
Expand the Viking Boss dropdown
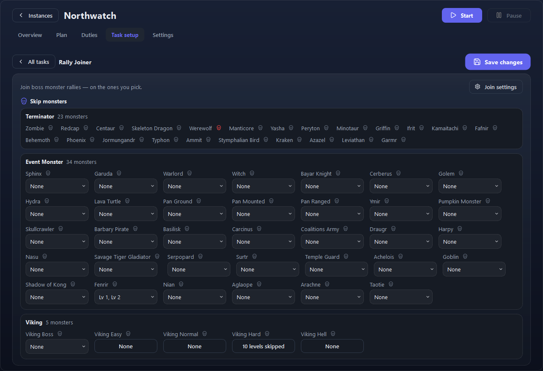tap(57, 347)
